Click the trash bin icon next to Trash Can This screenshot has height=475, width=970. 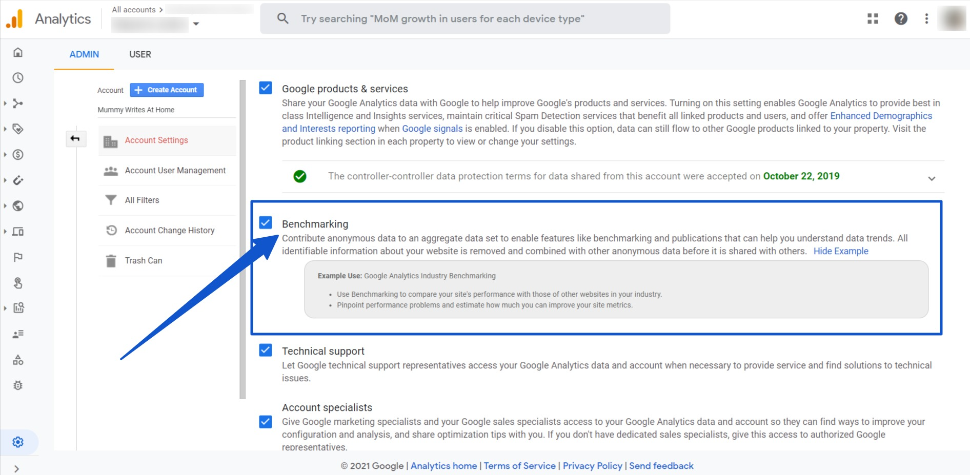[111, 261]
